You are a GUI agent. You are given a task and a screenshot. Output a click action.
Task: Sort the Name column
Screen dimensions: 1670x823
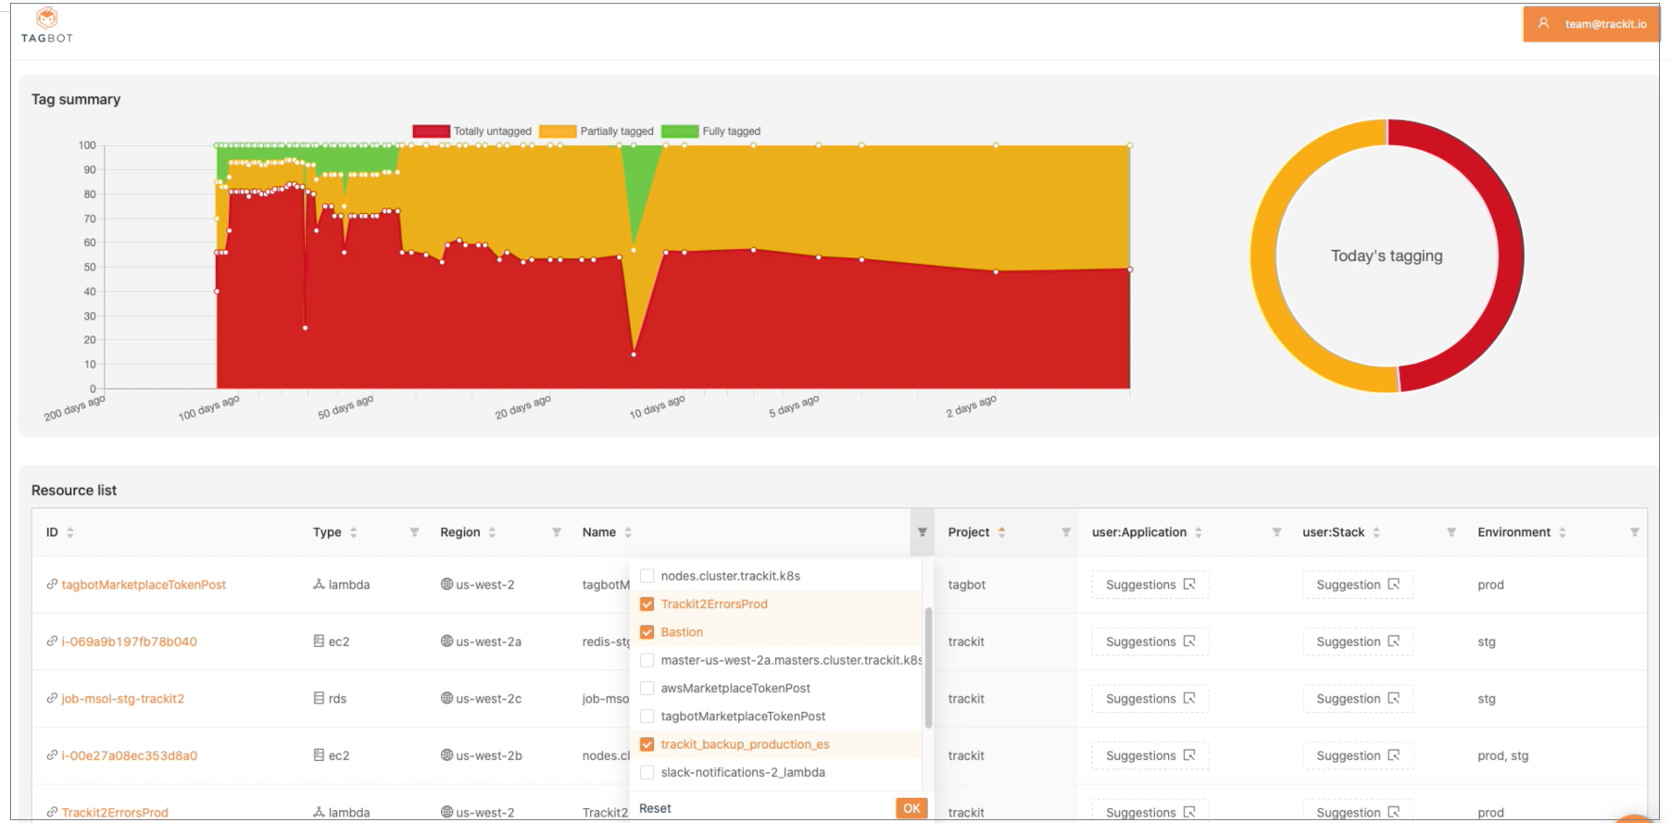[628, 532]
